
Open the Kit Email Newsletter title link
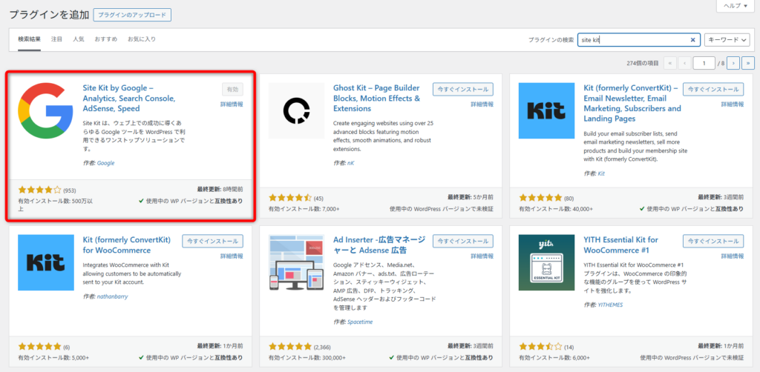click(632, 104)
